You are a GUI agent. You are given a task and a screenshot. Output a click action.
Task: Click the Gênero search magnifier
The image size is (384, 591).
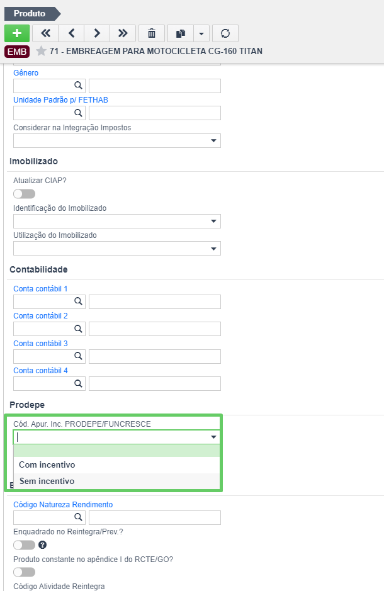tap(78, 86)
